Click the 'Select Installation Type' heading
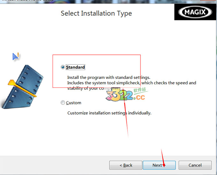 click(96, 14)
